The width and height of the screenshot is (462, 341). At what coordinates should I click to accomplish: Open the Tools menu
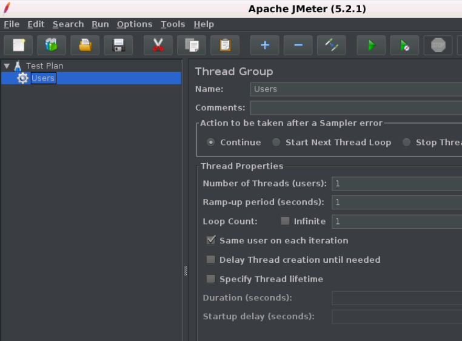173,24
